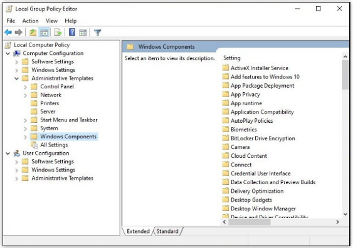Select Desktop Gadgets in the list
This screenshot has height=248, width=353.
(x=251, y=200)
